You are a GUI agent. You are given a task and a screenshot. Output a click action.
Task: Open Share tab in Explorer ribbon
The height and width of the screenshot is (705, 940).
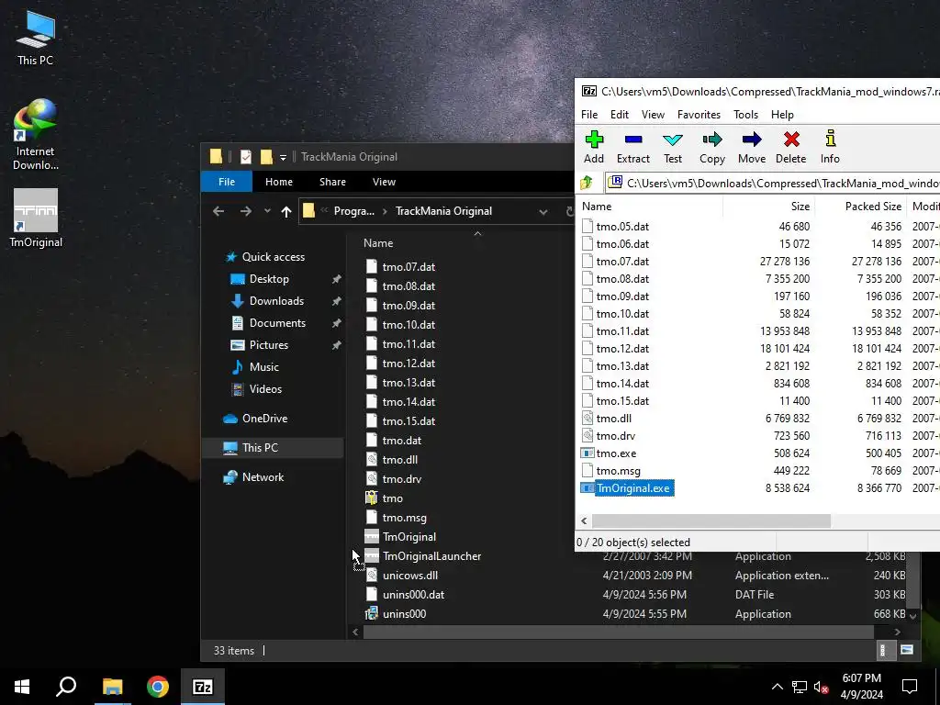coord(332,182)
